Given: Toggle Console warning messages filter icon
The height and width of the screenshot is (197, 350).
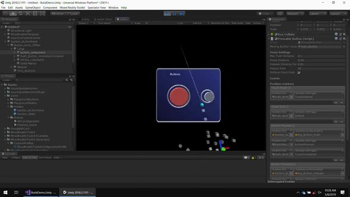Looking at the screenshot, I should coord(253,158).
